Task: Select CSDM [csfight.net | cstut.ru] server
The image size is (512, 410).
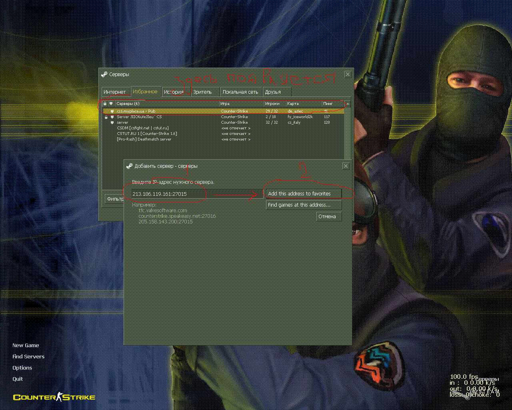Action: (x=223, y=128)
